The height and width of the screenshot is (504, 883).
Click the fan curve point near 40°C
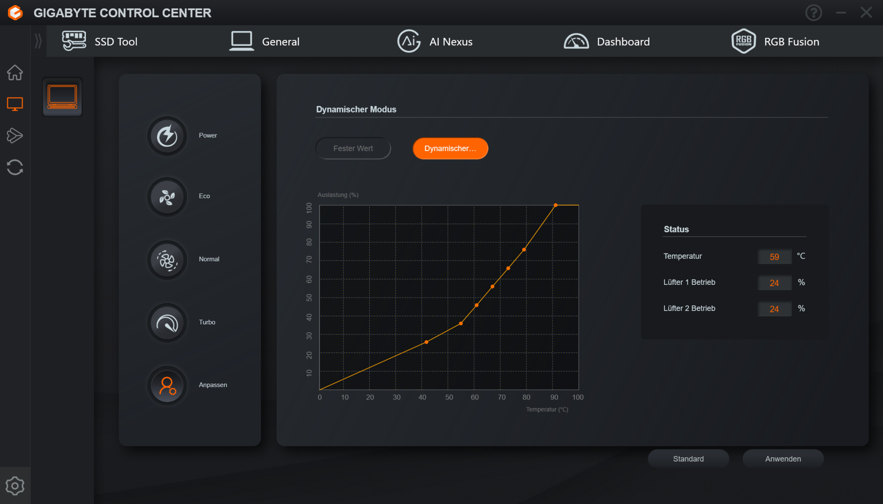(426, 342)
